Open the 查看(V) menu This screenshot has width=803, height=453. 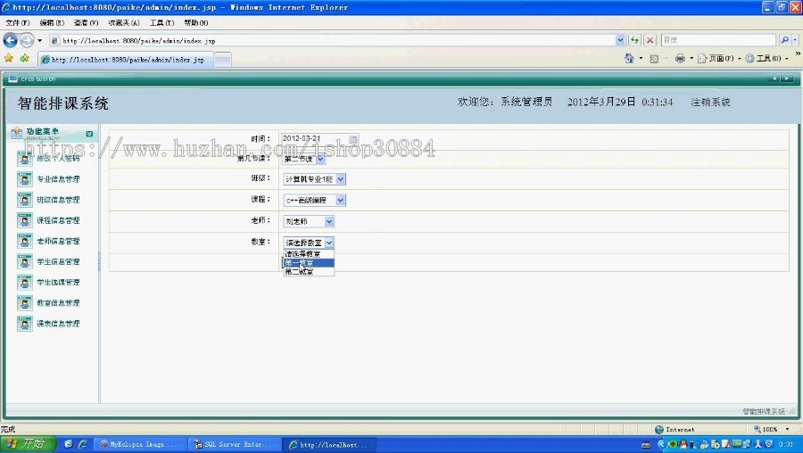86,22
